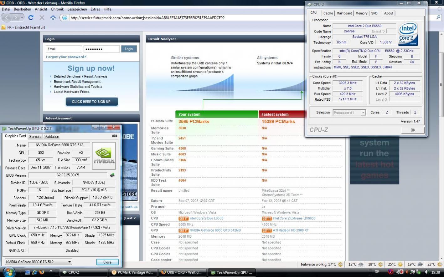The width and height of the screenshot is (444, 277).
Task: Open the Intel Core 2 Duo E6550 link
Action: pos(206,219)
